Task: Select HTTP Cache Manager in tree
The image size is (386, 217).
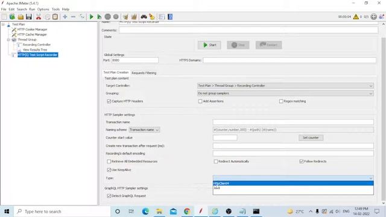Action: (32, 34)
